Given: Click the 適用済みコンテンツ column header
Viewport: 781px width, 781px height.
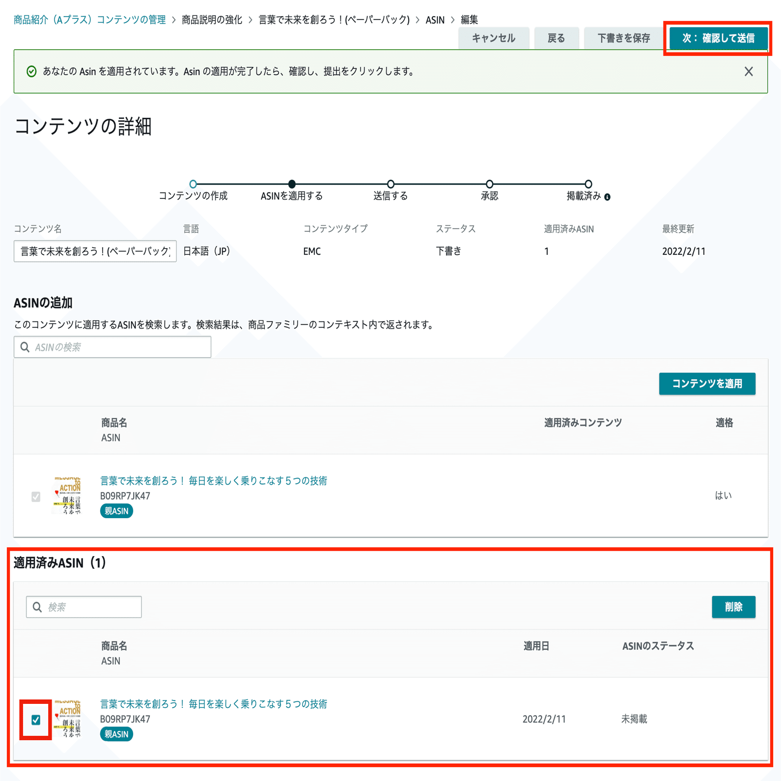Looking at the screenshot, I should pyautogui.click(x=583, y=423).
